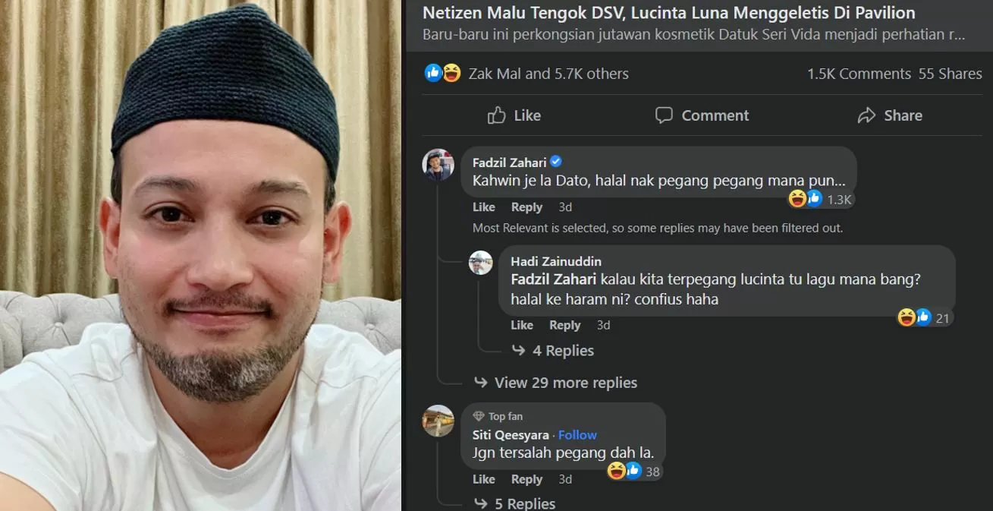Open Fadzil Zahari's profile avatar

(438, 165)
